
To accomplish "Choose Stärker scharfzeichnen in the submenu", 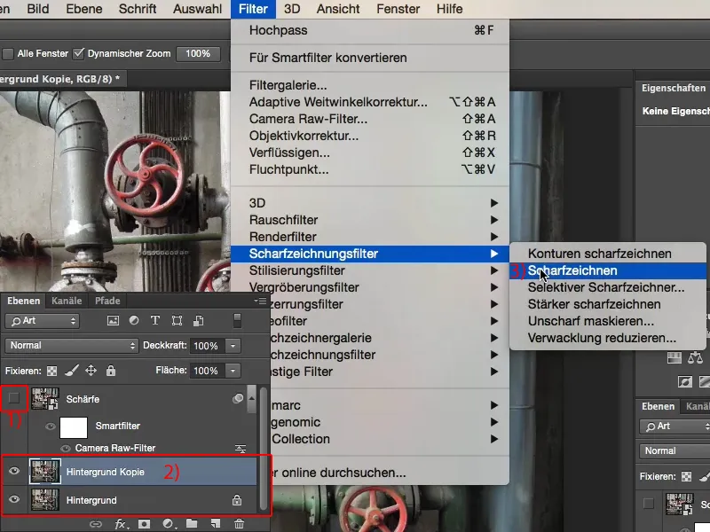I will coord(608,304).
